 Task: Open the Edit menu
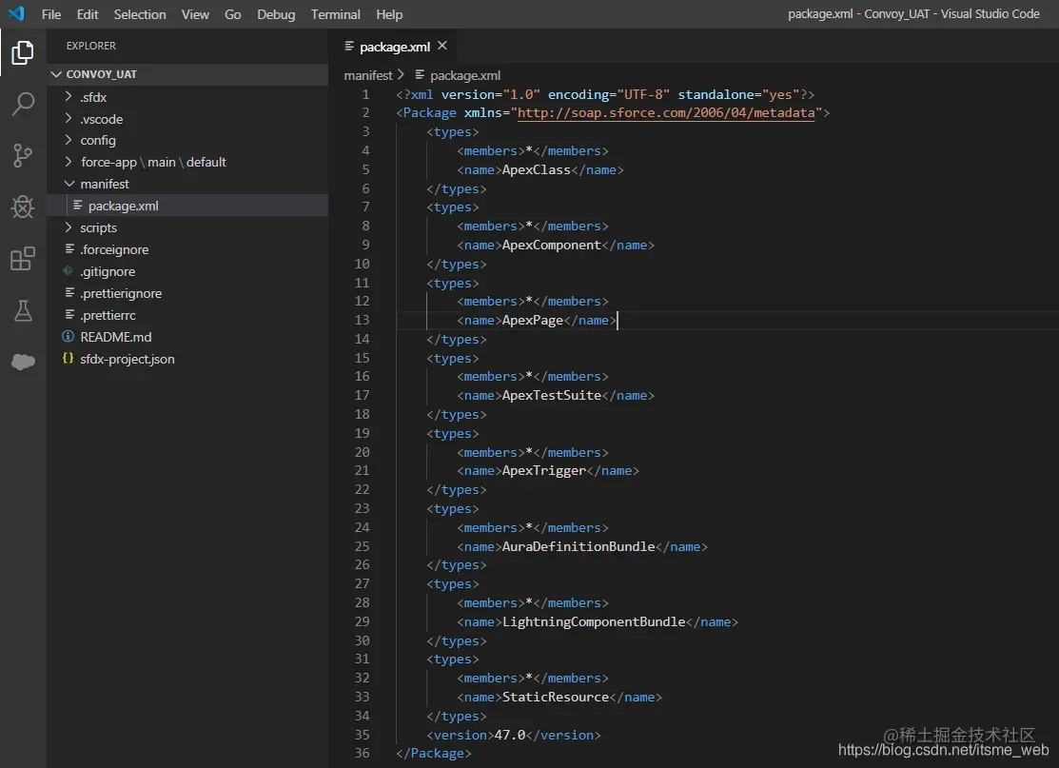coord(88,14)
